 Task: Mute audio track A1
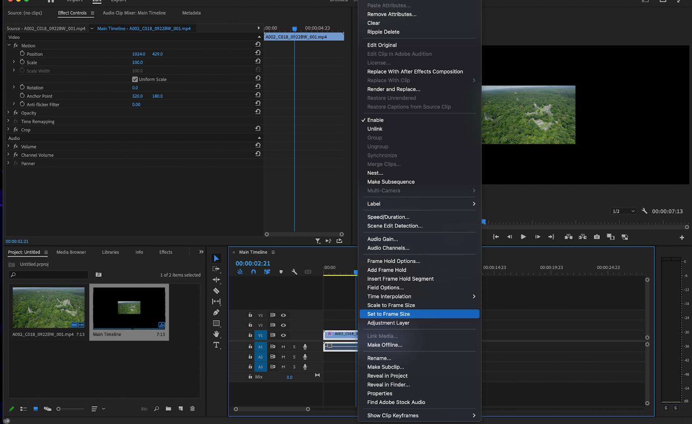(x=283, y=347)
